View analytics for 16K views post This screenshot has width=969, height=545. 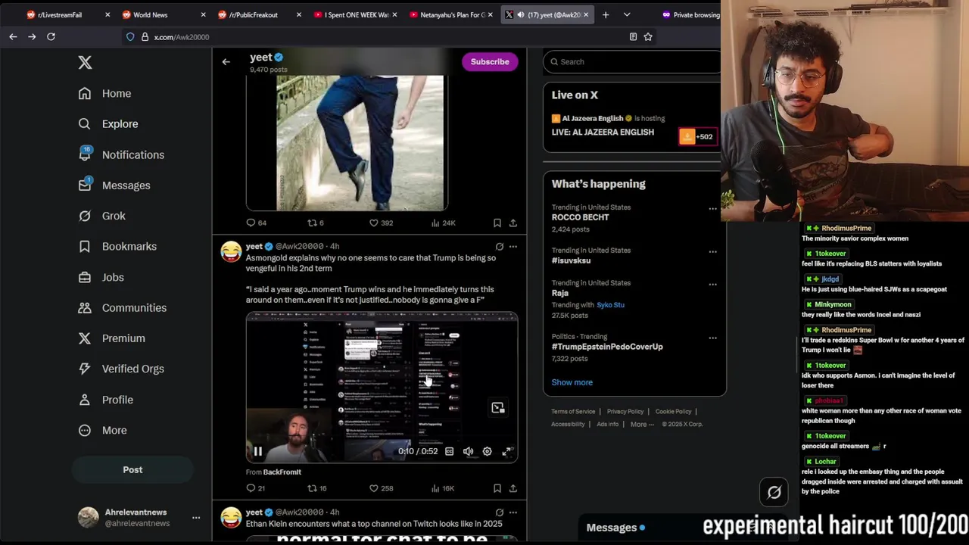(435, 488)
